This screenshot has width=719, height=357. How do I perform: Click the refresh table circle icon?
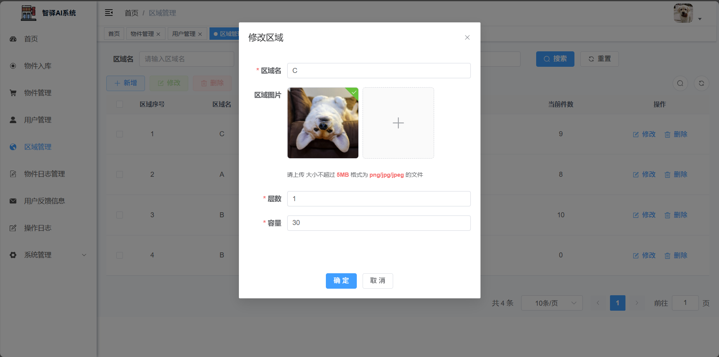702,83
